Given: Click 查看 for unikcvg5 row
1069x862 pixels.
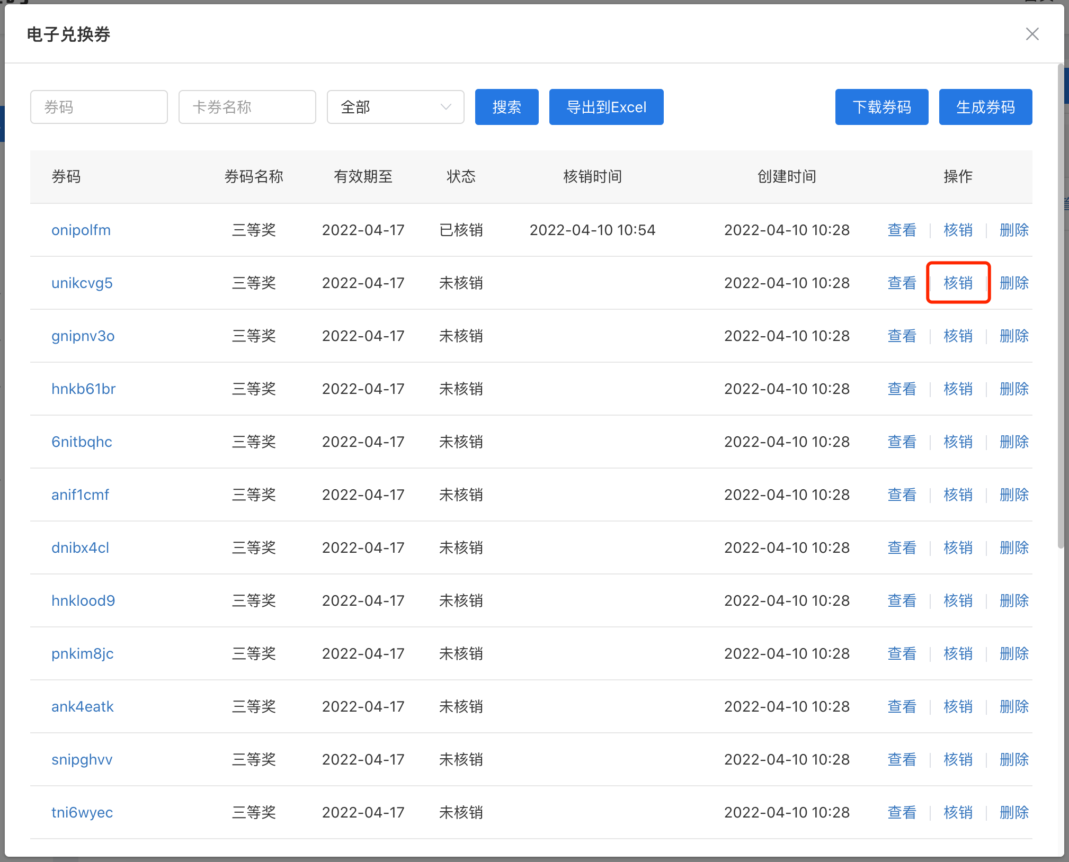Looking at the screenshot, I should (902, 283).
